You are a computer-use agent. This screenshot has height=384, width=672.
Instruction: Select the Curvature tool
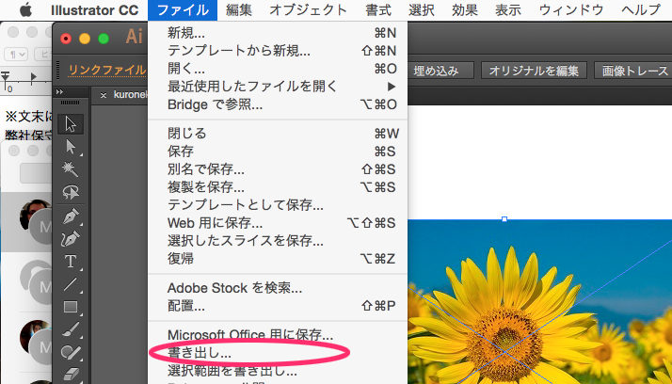pos(71,239)
